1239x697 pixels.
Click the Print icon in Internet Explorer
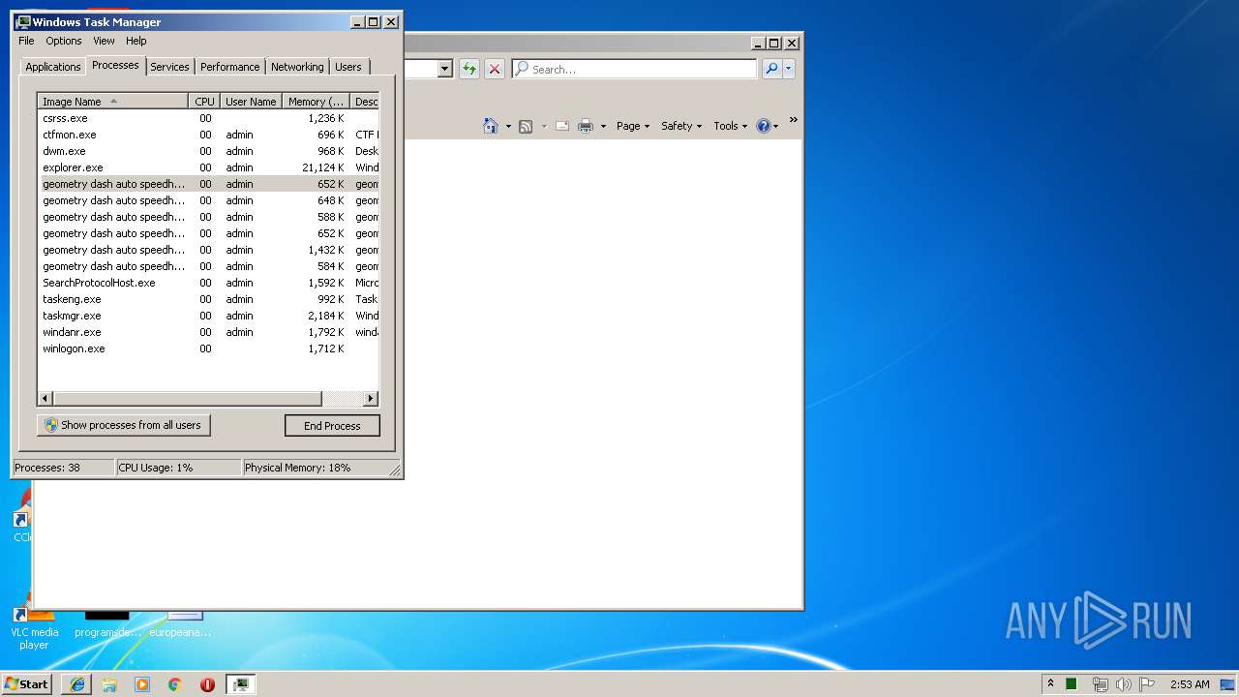point(586,126)
